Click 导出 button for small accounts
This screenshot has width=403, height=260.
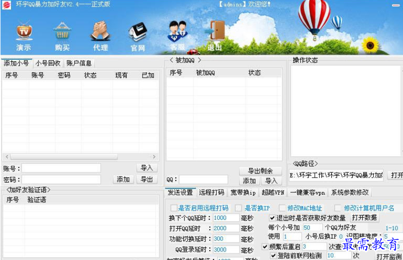pos(147,179)
